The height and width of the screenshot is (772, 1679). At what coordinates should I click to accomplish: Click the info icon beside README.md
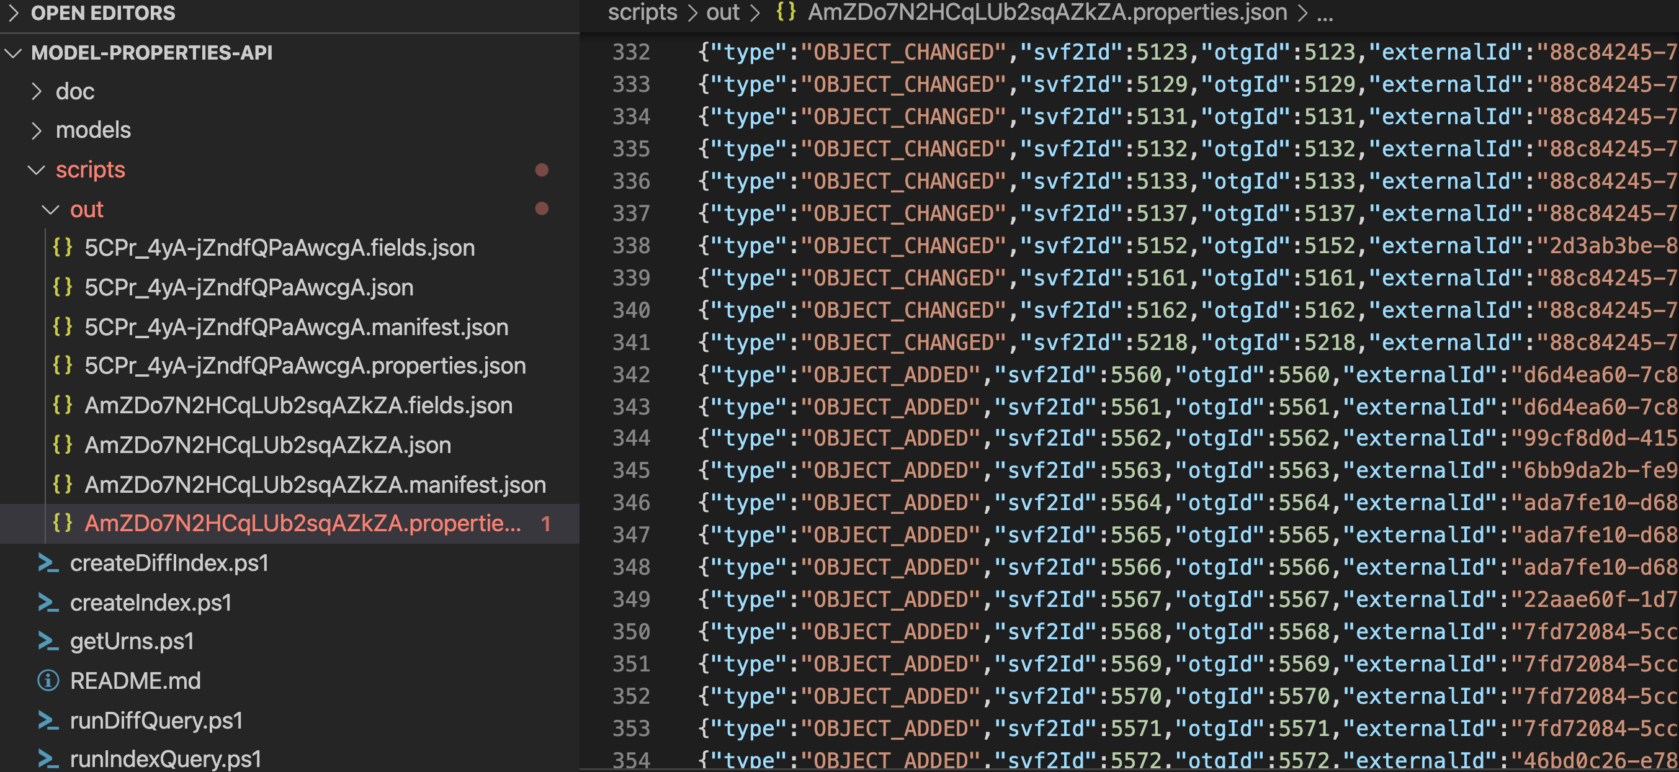tap(48, 681)
